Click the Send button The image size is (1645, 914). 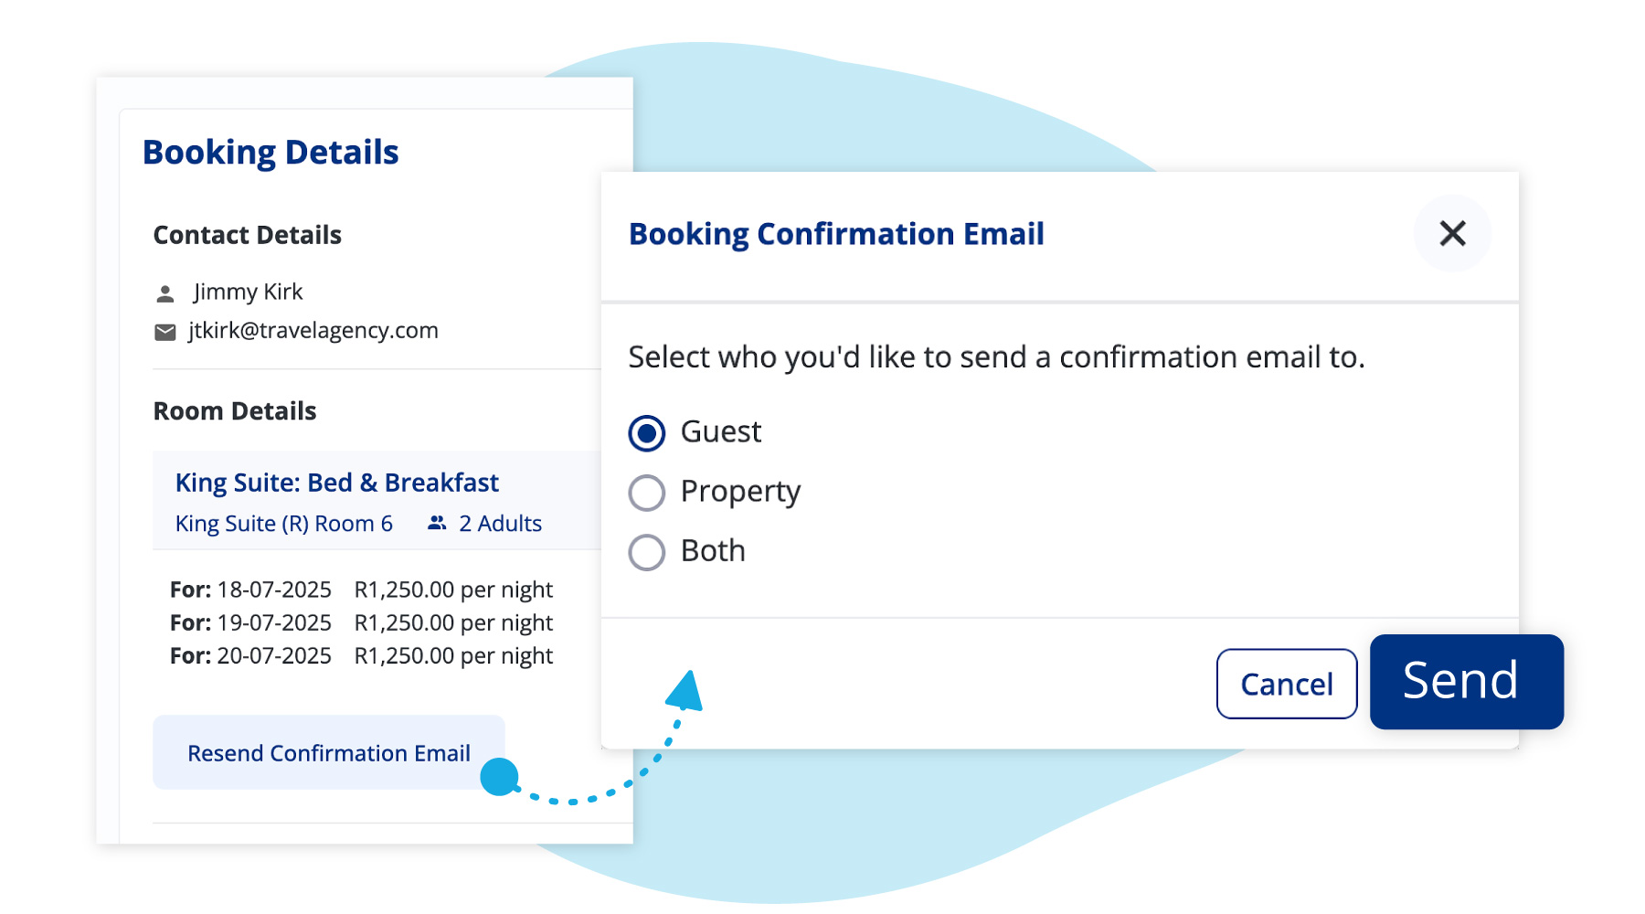click(1466, 682)
